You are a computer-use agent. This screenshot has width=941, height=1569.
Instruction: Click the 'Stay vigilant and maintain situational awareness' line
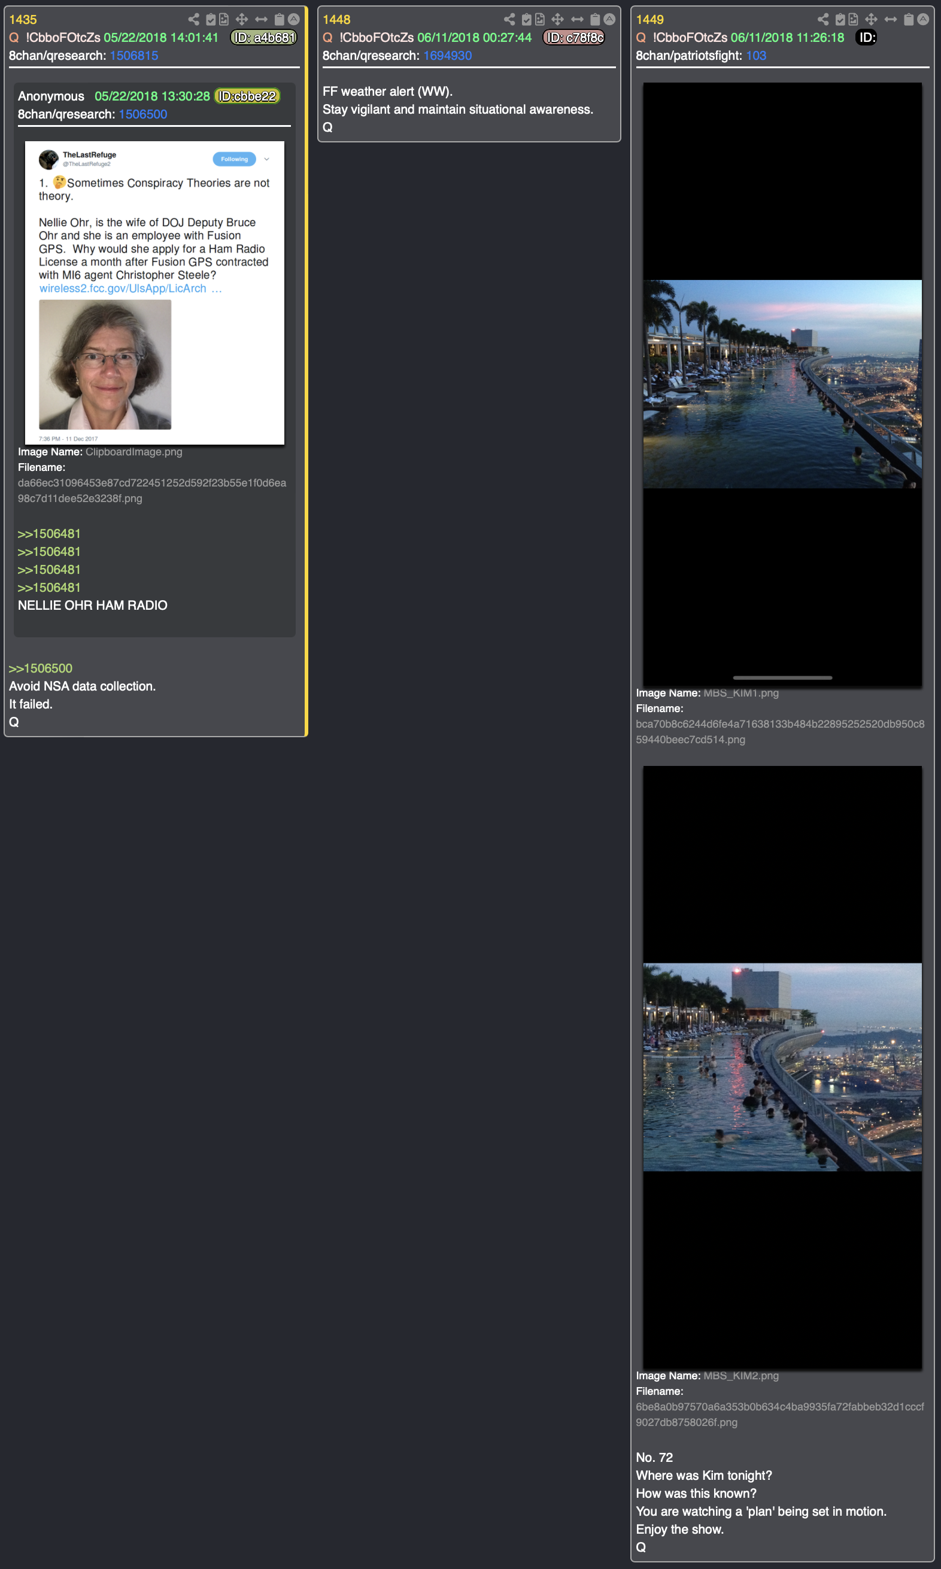458,110
